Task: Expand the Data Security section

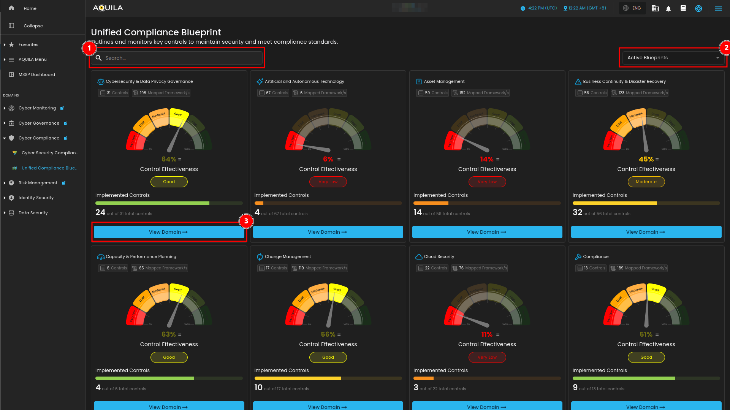Action: coord(5,213)
